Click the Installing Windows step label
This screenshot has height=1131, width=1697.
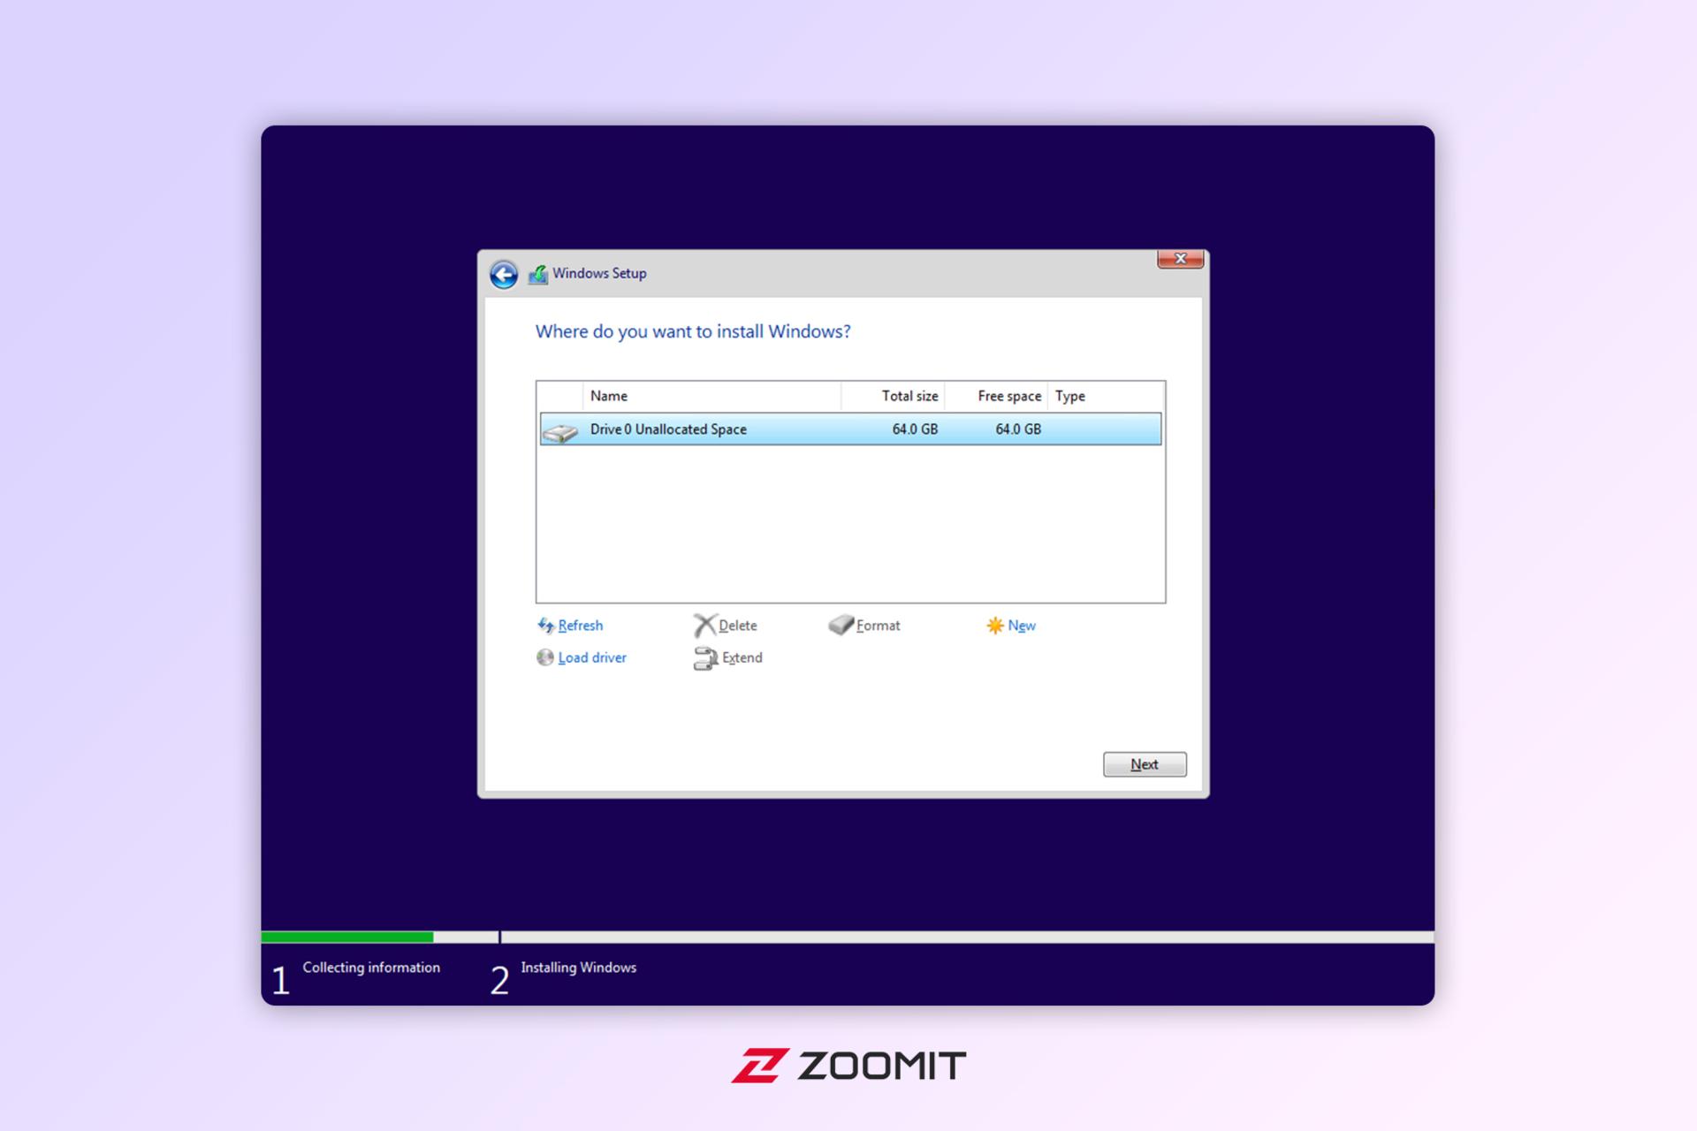pyautogui.click(x=579, y=968)
